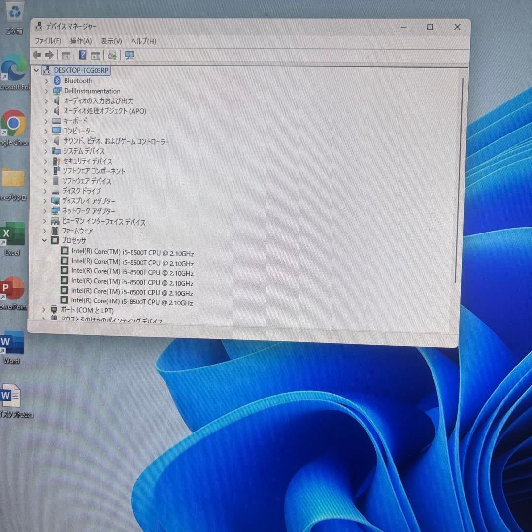532x532 pixels.
Task: Open help using the question mark toolbar icon
Action: pos(82,55)
